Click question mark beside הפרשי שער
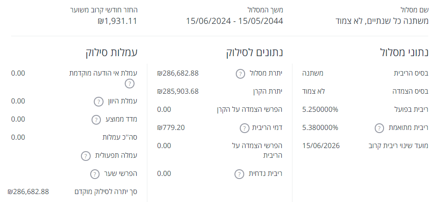 (95, 174)
